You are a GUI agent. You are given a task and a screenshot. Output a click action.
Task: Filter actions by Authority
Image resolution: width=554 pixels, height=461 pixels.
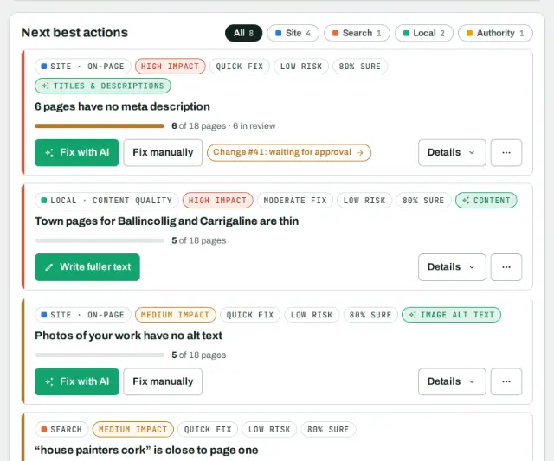pos(495,33)
